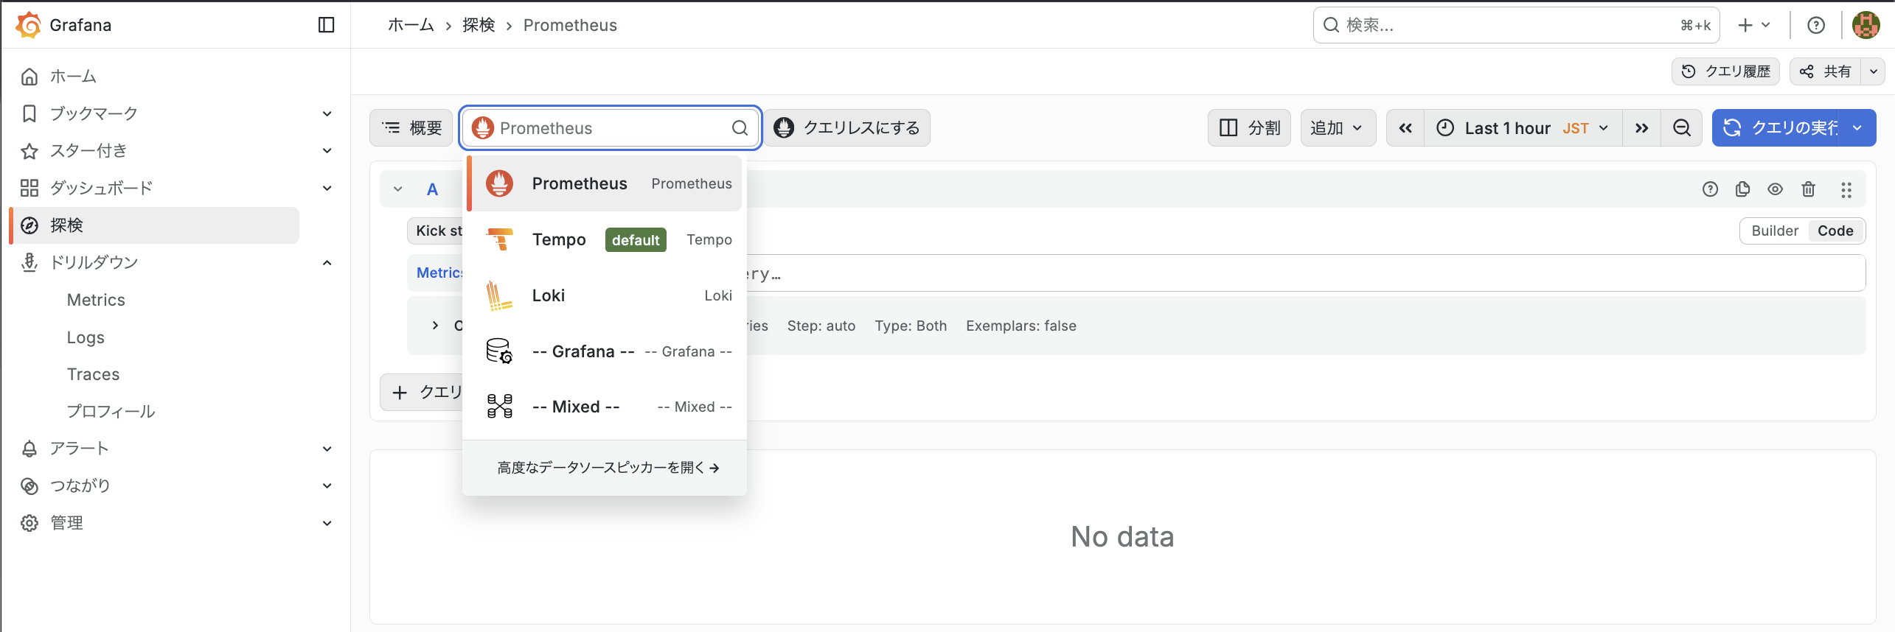Click the connections icon in sidebar
The width and height of the screenshot is (1895, 632).
tap(29, 486)
